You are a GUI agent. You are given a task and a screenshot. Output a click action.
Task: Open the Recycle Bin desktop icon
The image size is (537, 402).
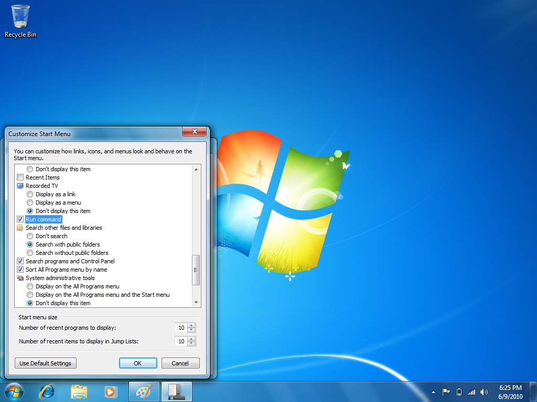[x=20, y=21]
